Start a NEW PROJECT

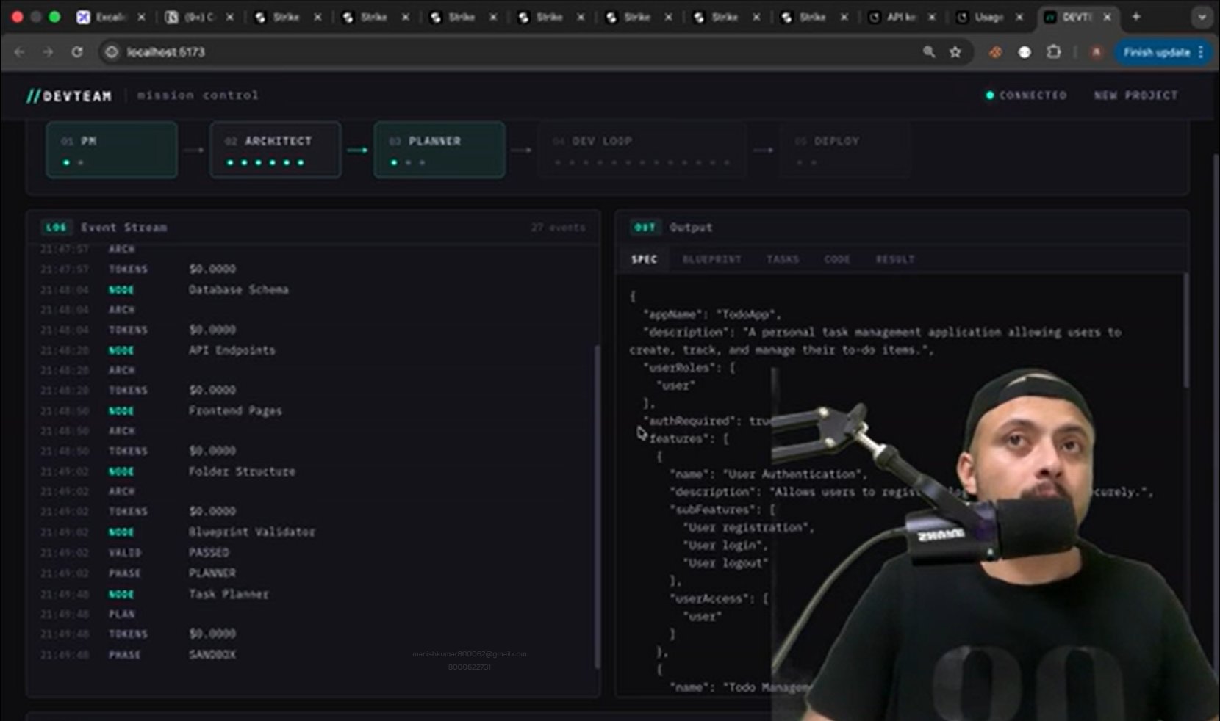pyautogui.click(x=1135, y=95)
